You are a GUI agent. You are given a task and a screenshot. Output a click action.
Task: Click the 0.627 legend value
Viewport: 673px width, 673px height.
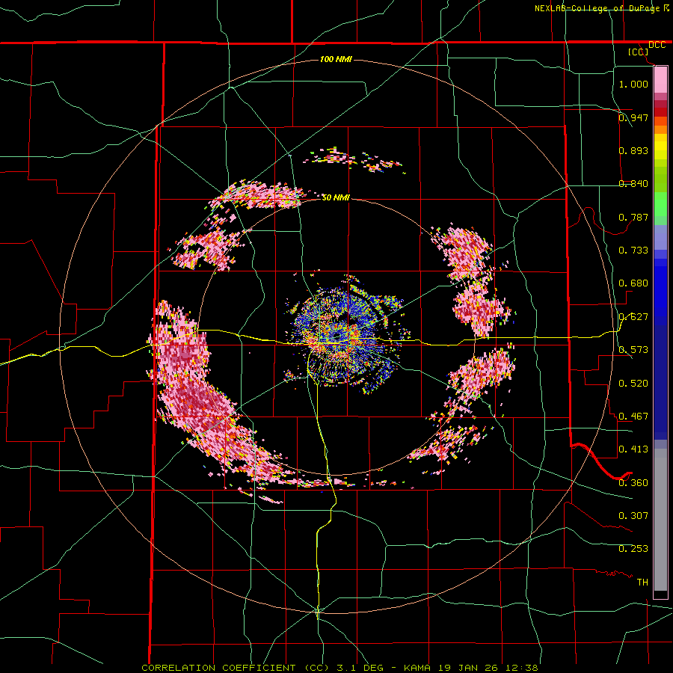click(633, 317)
